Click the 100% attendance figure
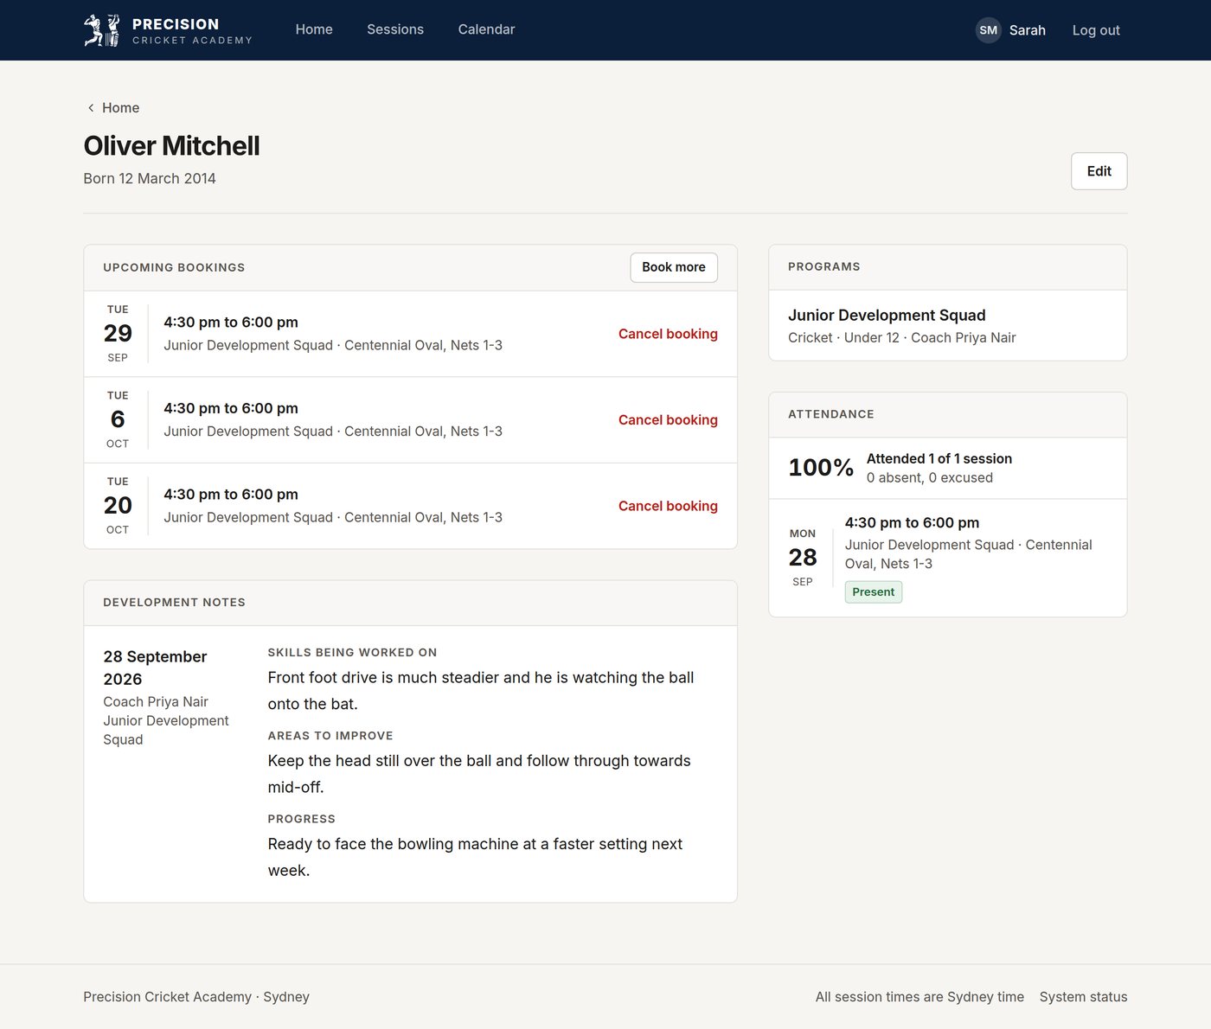 [x=821, y=468]
